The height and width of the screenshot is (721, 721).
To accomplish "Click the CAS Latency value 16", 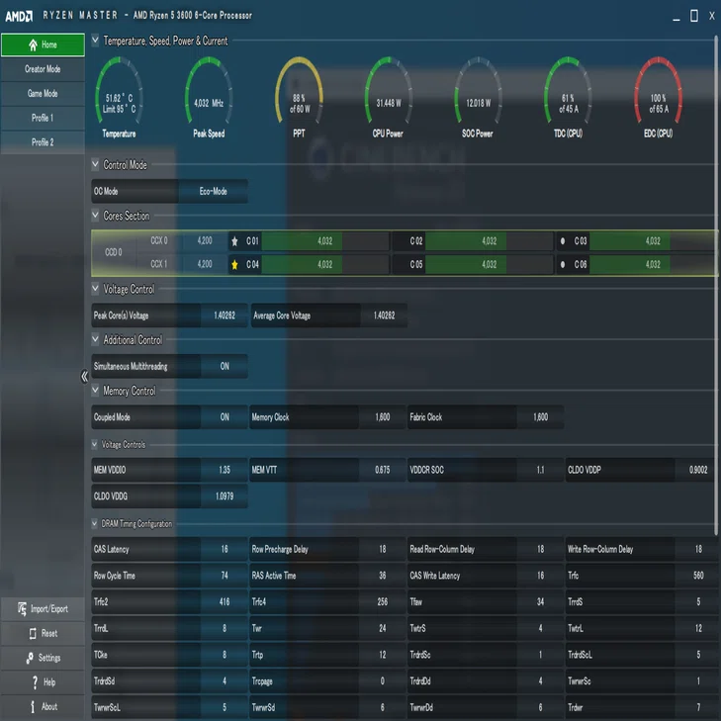I will pyautogui.click(x=225, y=549).
